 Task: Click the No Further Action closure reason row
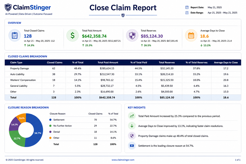84,126
